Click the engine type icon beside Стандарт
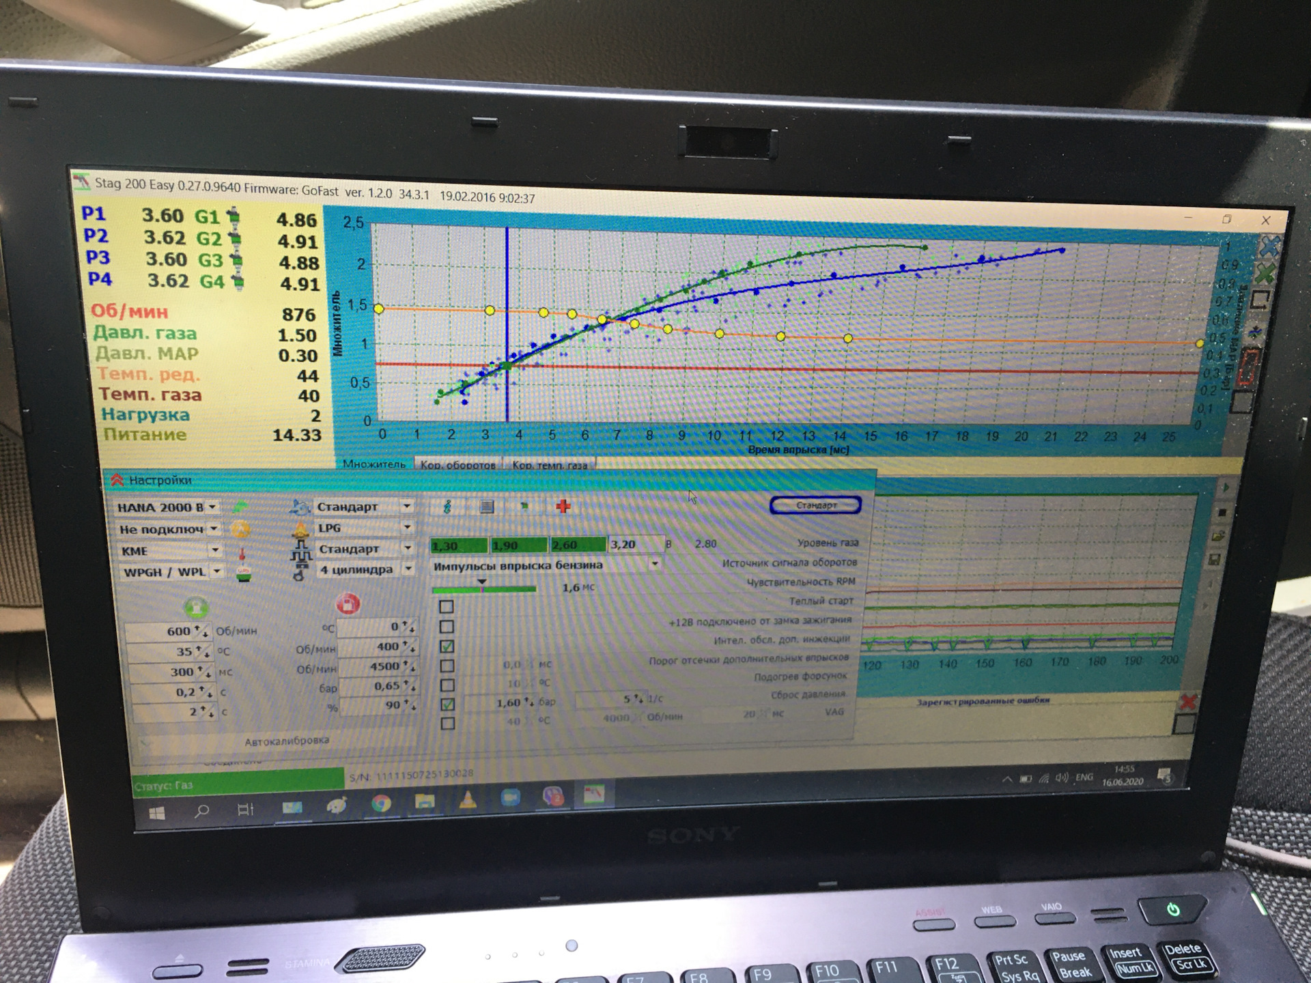Screen dimensions: 1311x983 [300, 507]
